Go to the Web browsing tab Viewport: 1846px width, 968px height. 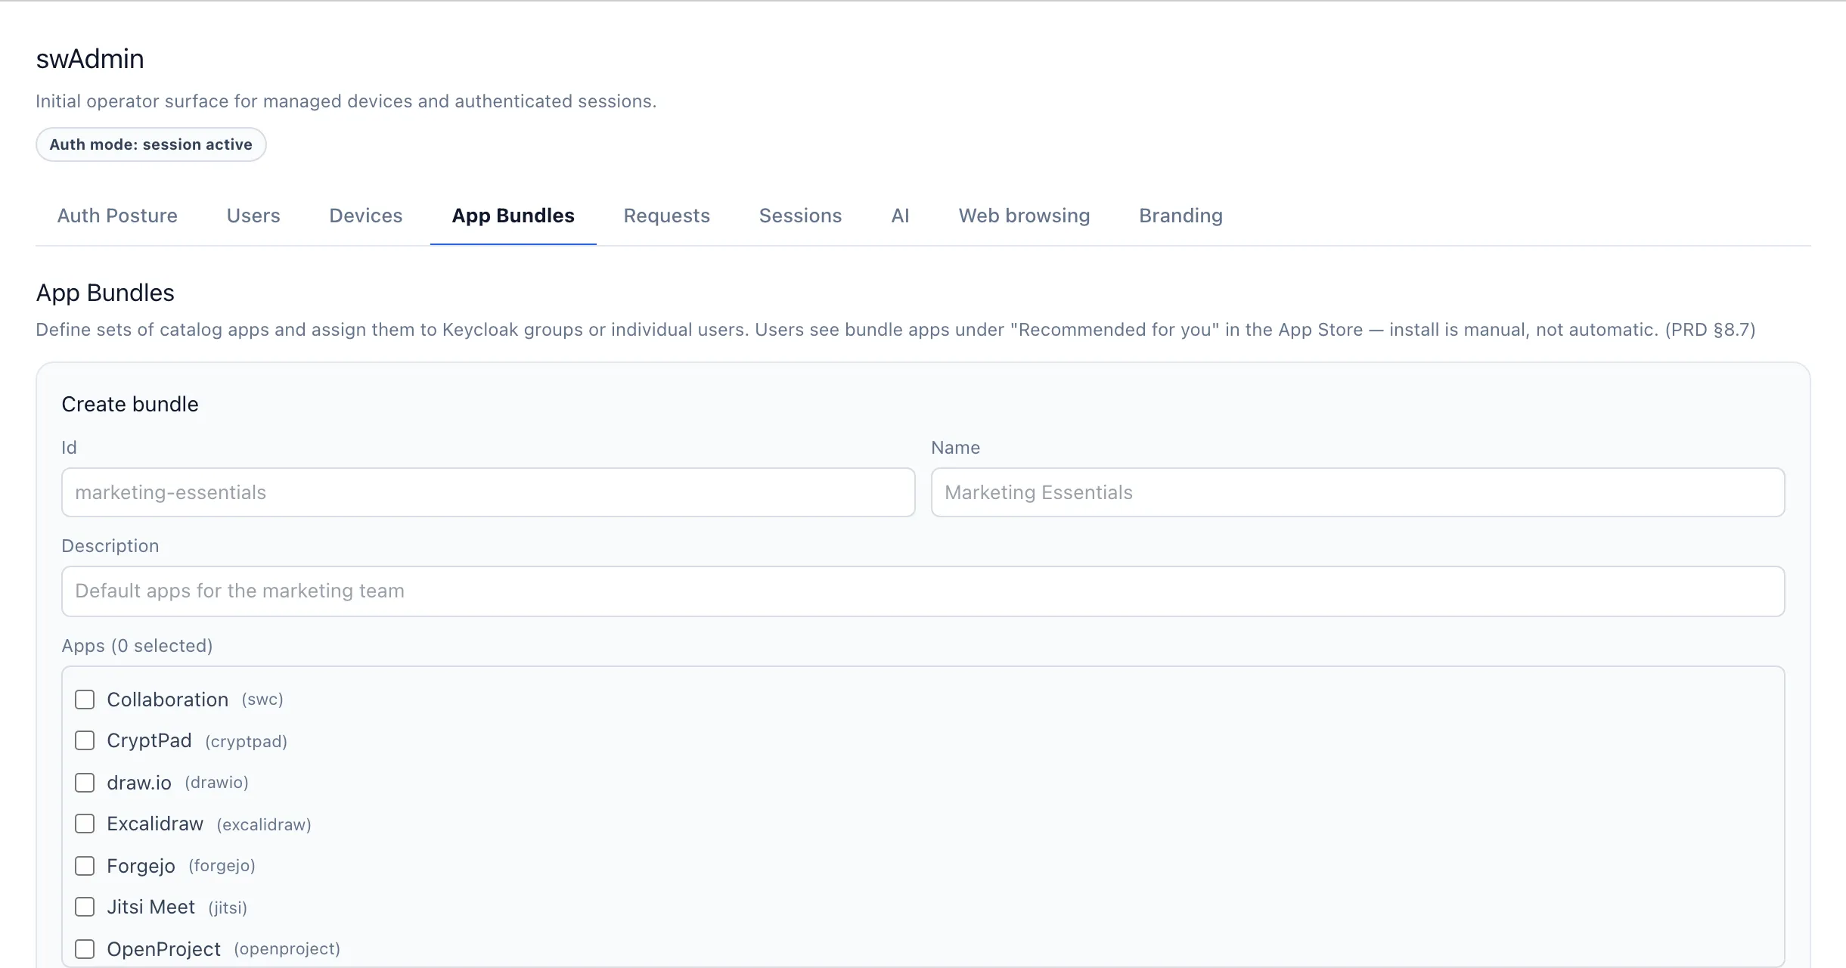(1024, 216)
